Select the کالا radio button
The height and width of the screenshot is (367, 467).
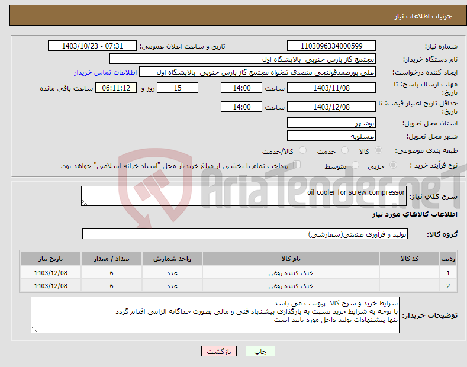pos(378,150)
